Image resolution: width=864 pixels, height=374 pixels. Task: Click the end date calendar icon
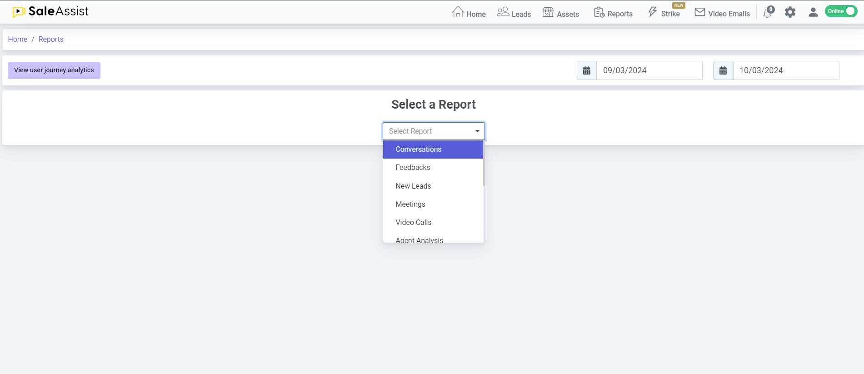[723, 70]
